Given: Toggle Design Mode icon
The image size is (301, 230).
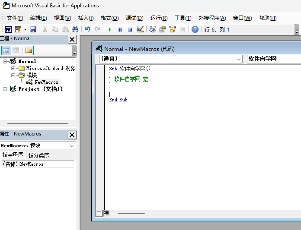Looking at the screenshot, I should click(140, 29).
